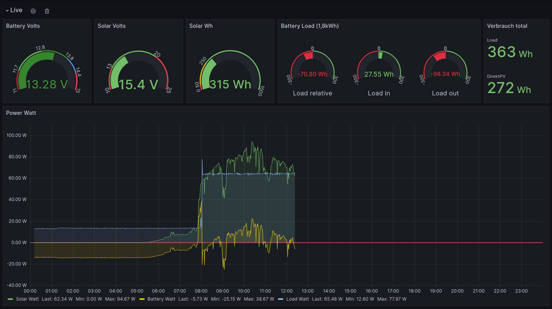Click the 13.28 V battery voltage value

(47, 84)
